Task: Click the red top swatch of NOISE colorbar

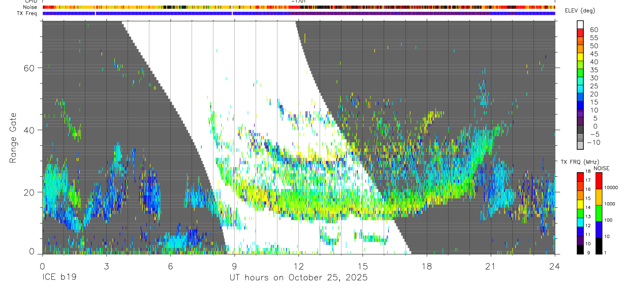Action: (599, 181)
